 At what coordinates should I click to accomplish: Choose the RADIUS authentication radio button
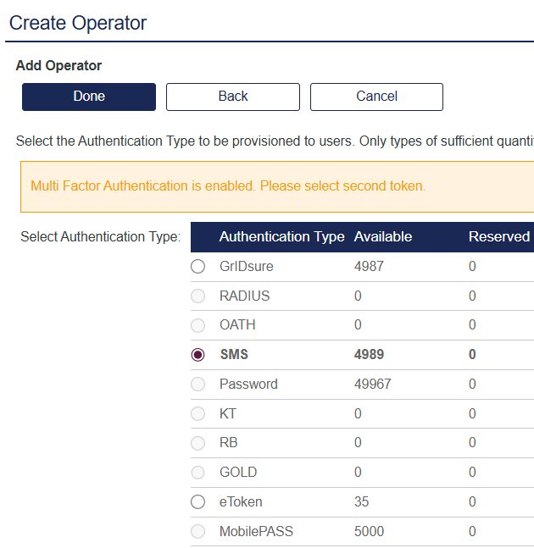point(198,296)
